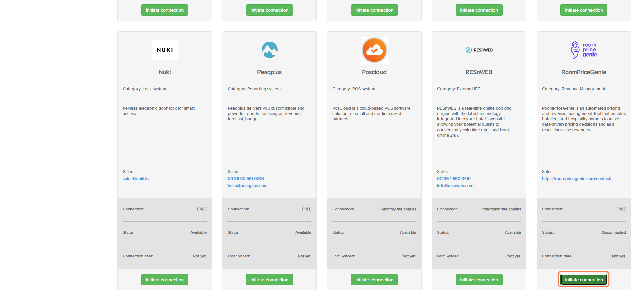This screenshot has height=290, width=639.
Task: Click Nuki's 'Keyless electronic door lock' description
Action: 159,111
